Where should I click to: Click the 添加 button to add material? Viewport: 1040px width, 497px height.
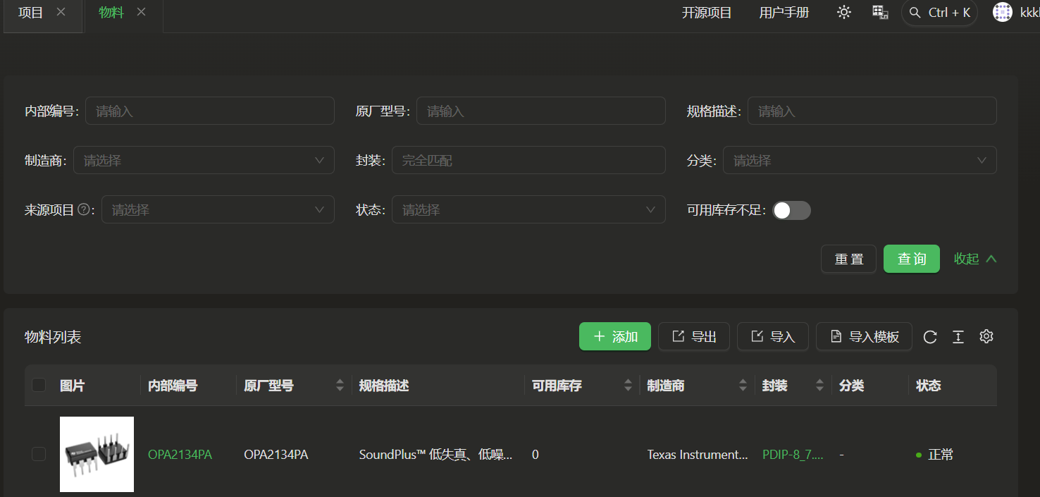point(615,337)
